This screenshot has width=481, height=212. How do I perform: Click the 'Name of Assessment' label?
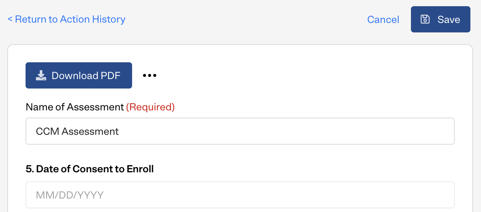[x=75, y=107]
